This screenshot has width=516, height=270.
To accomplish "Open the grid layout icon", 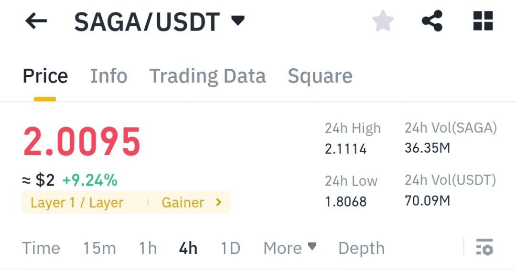I will [483, 21].
